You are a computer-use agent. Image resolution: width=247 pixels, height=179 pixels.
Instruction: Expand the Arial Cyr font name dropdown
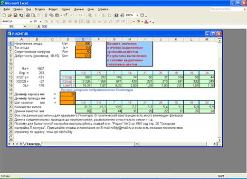tap(31, 21)
